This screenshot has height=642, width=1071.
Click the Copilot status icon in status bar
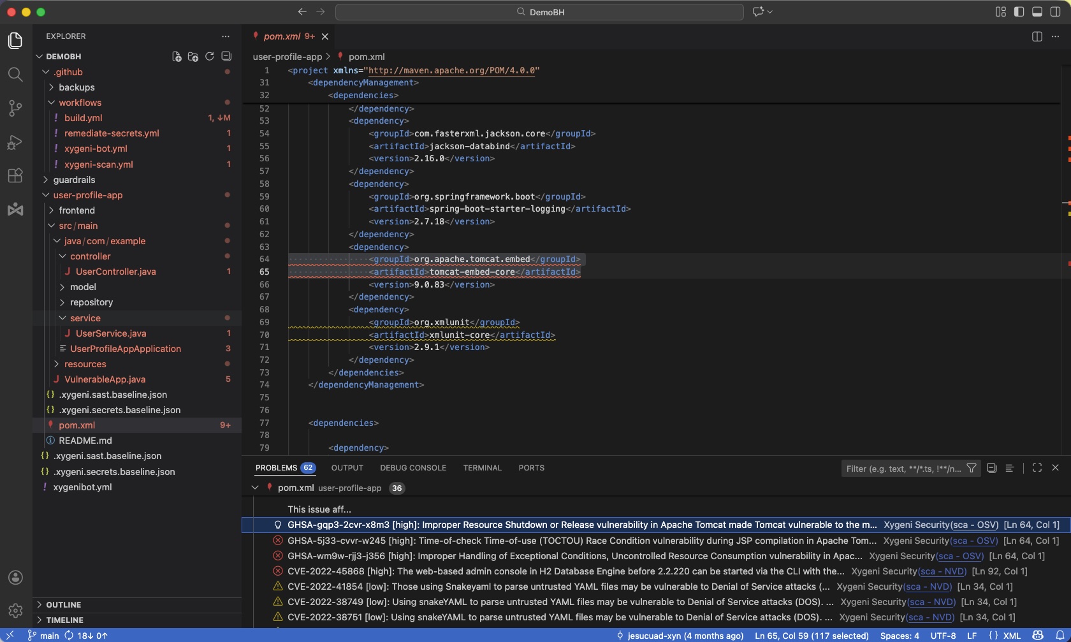tap(1038, 636)
